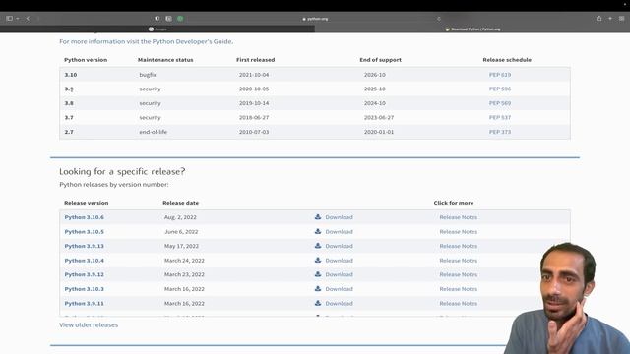This screenshot has width=630, height=354.
Task: Open PEP 537 release schedule link
Action: [500, 118]
